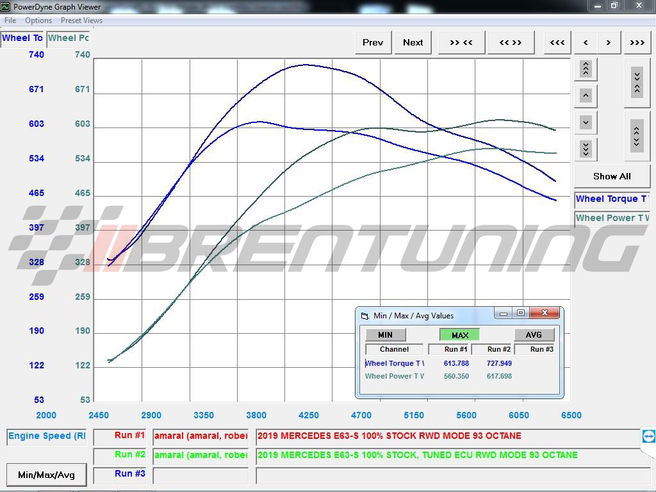This screenshot has width=656, height=492.
Task: Click the Min / Max / Avg Values window icon
Action: coord(365,316)
